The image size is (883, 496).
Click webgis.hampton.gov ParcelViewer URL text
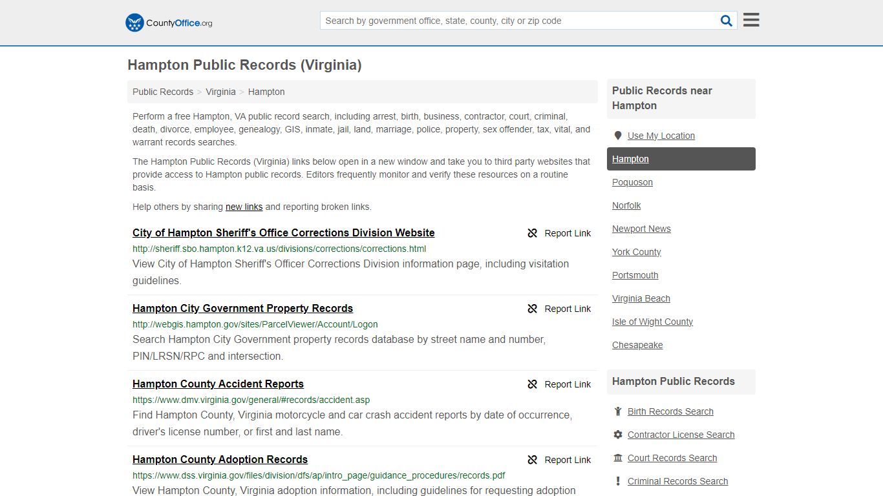click(255, 324)
